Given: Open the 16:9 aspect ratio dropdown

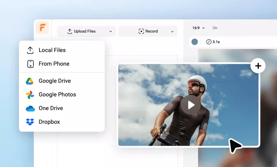Looking at the screenshot, I should (198, 28).
